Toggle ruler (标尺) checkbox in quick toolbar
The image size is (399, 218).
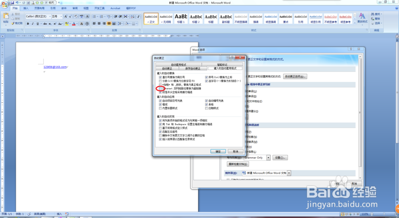click(x=46, y=3)
